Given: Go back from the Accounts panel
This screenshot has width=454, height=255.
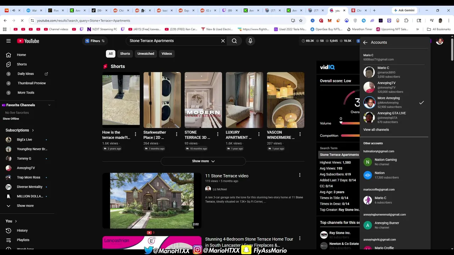Looking at the screenshot, I should coord(365,42).
